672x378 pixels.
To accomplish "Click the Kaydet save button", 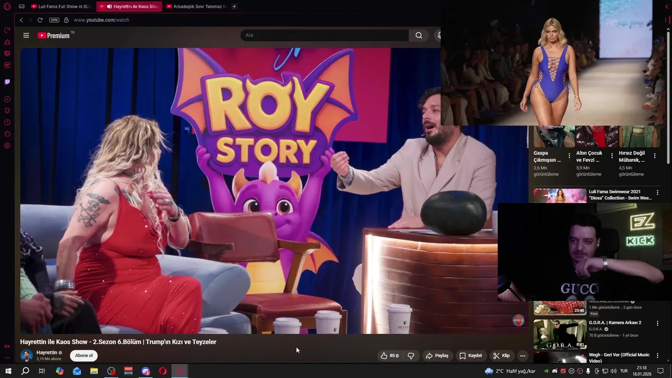I will [470, 355].
